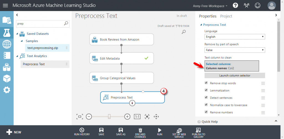
Task: Collapse the Preprocess Text properties section
Action: [201, 25]
